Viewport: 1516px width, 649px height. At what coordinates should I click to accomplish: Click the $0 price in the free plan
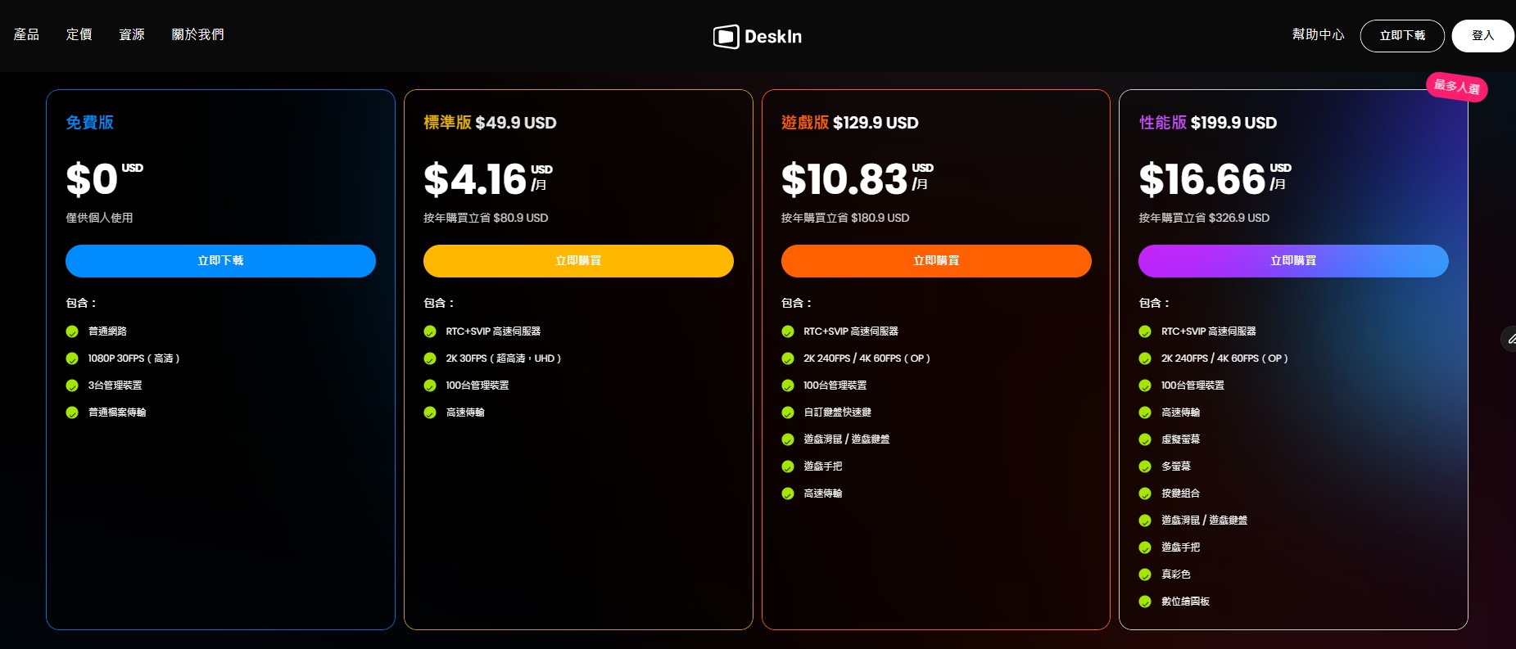pos(92,179)
